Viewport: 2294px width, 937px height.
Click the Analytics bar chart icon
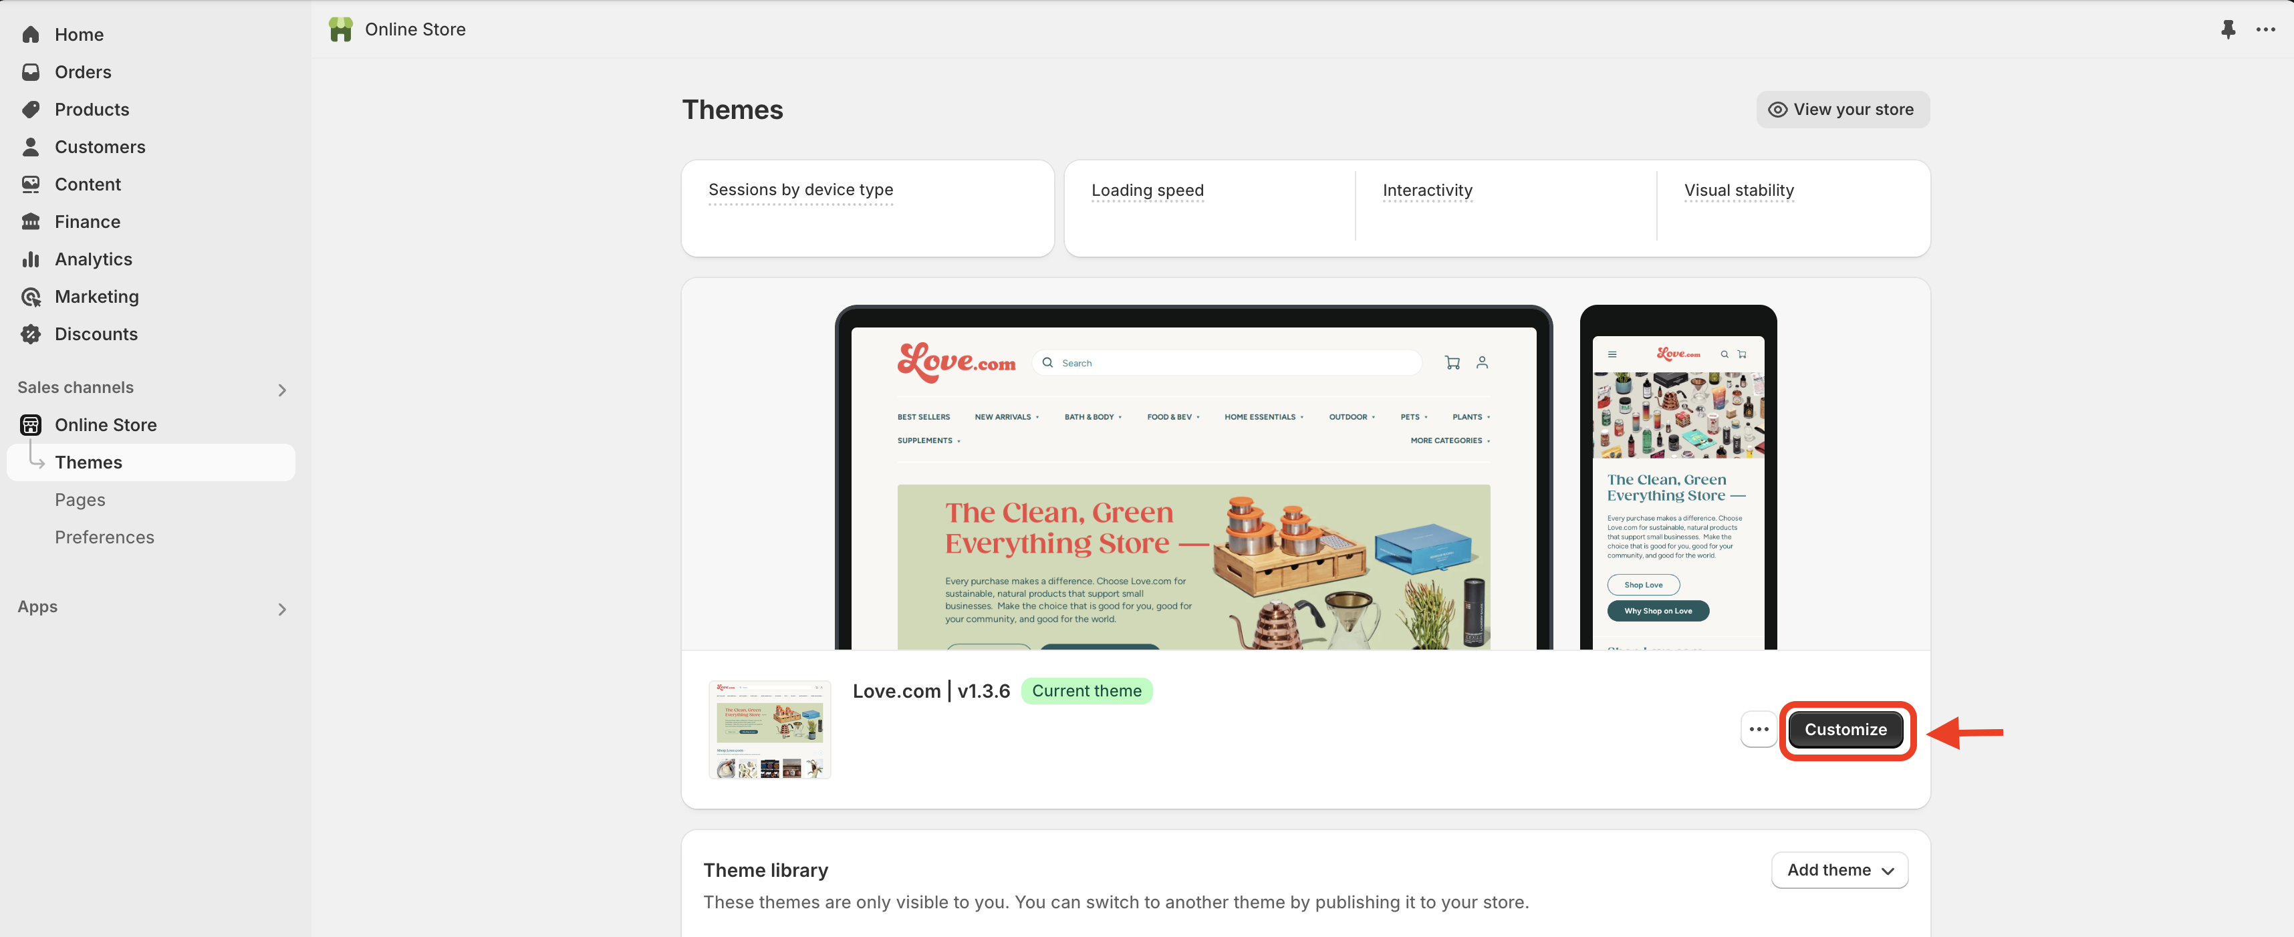[x=31, y=259]
